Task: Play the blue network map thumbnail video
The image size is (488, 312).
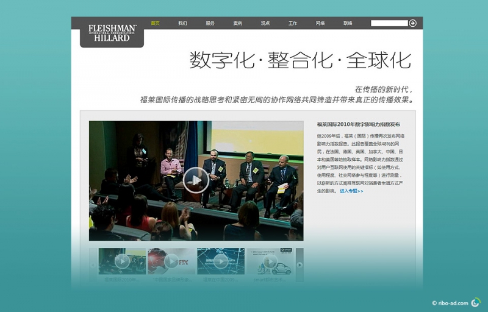Action: click(221, 261)
